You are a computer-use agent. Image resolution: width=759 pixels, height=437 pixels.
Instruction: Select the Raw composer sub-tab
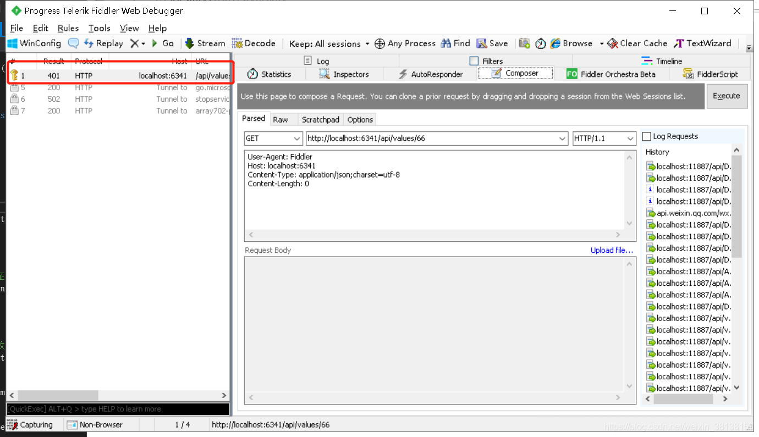pos(280,119)
